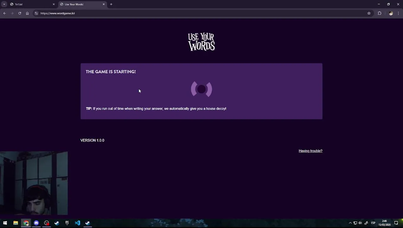
Task: Open the network status tray icon
Action: tap(355, 223)
